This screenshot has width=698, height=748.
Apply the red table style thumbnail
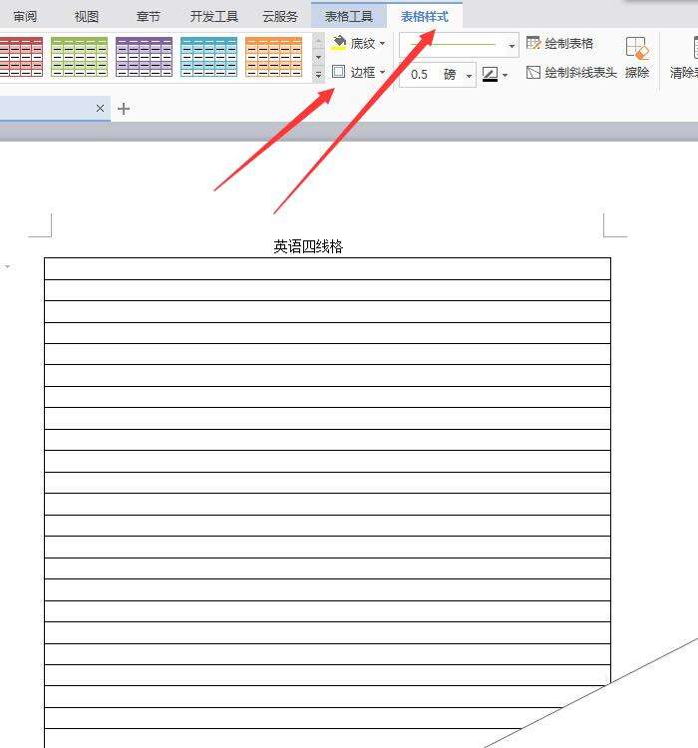coord(21,57)
